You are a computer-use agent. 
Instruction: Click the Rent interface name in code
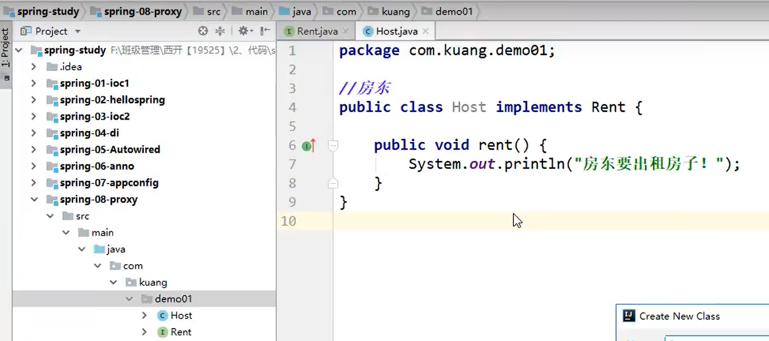pos(608,107)
